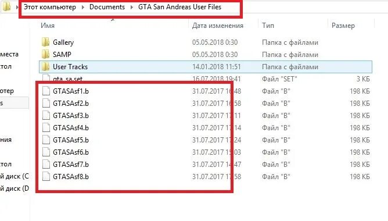
Task: Click Папка с файлами type of Gallery
Action: pyautogui.click(x=290, y=42)
